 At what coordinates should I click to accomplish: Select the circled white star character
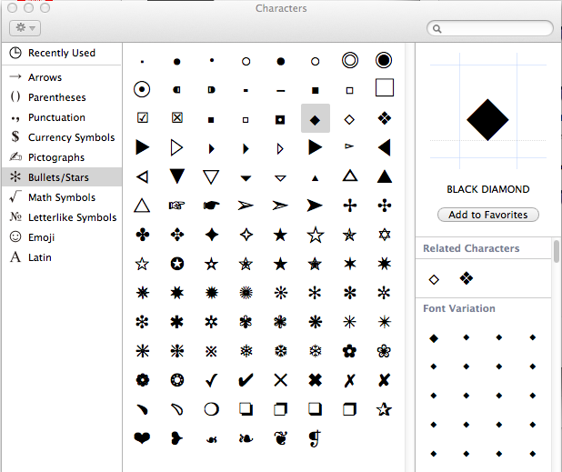tap(177, 264)
